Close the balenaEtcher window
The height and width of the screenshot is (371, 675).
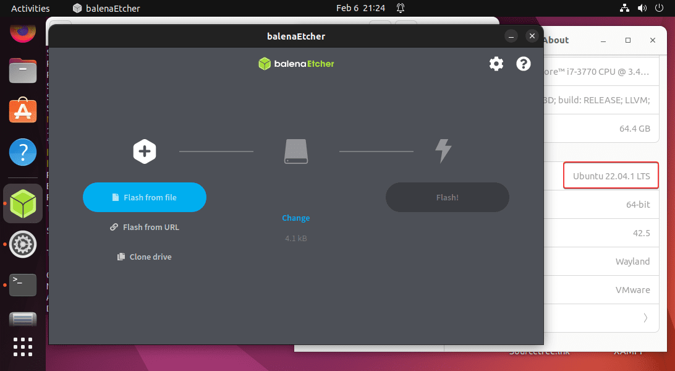[532, 36]
